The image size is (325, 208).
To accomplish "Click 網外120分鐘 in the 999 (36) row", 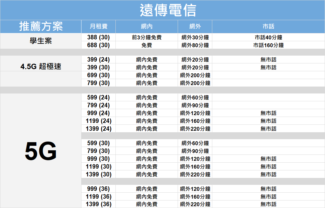I will tap(195, 189).
